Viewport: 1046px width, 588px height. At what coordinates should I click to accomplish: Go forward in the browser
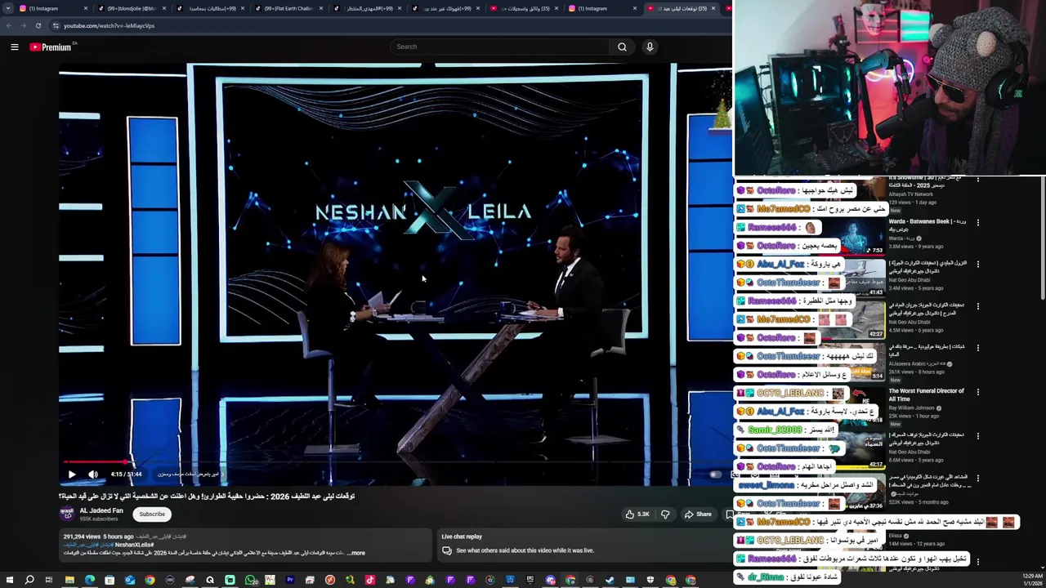(x=23, y=25)
